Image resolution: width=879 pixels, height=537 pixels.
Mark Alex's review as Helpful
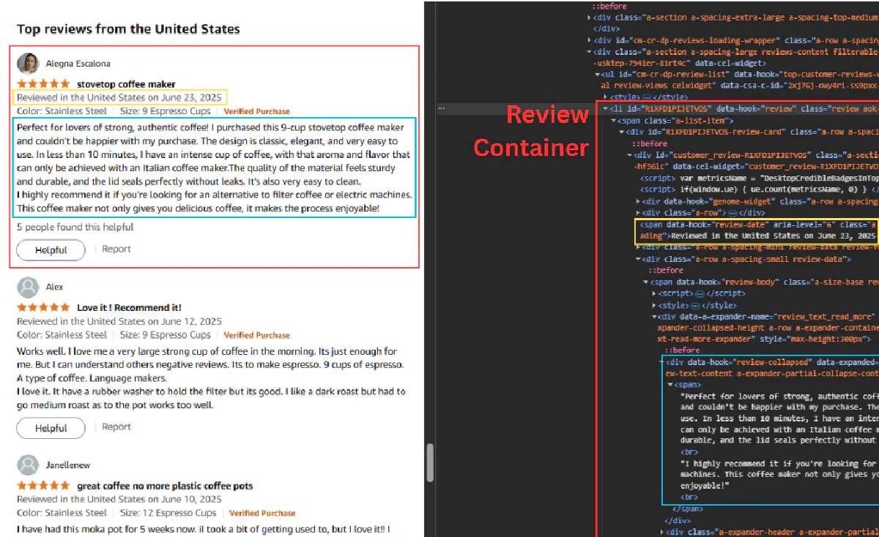(x=51, y=428)
